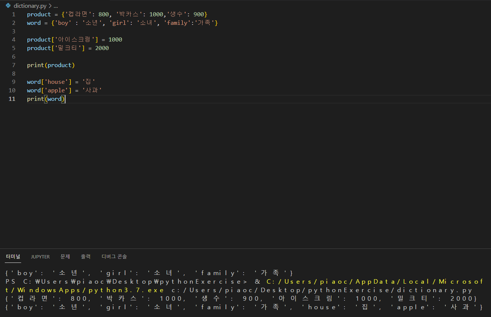Click last terminal output line with 'apple'
The image size is (491, 317).
[x=244, y=307]
